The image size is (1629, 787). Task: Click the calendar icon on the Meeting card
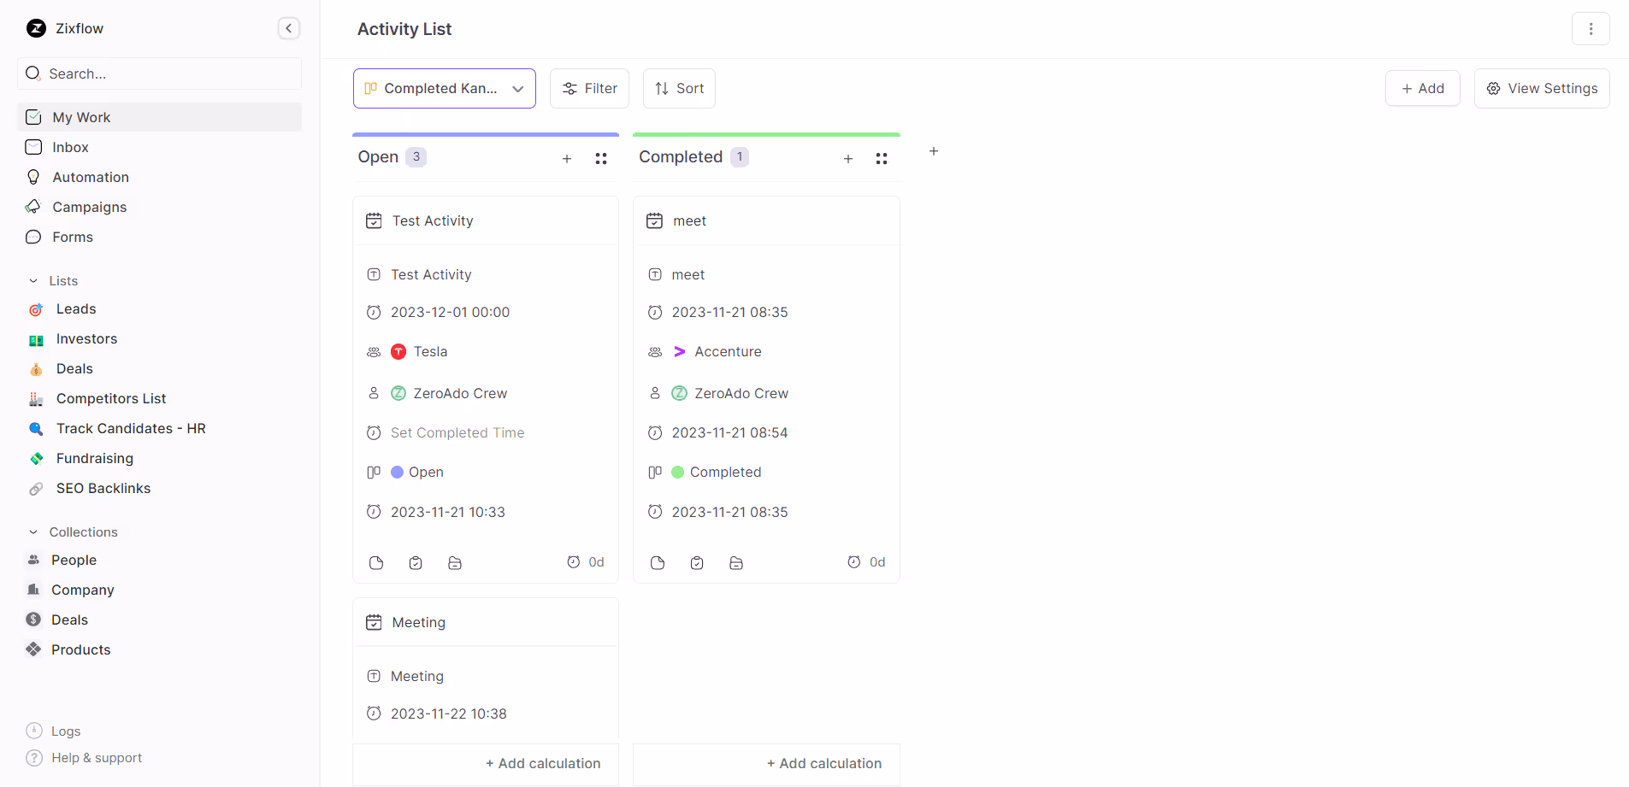[x=374, y=622]
